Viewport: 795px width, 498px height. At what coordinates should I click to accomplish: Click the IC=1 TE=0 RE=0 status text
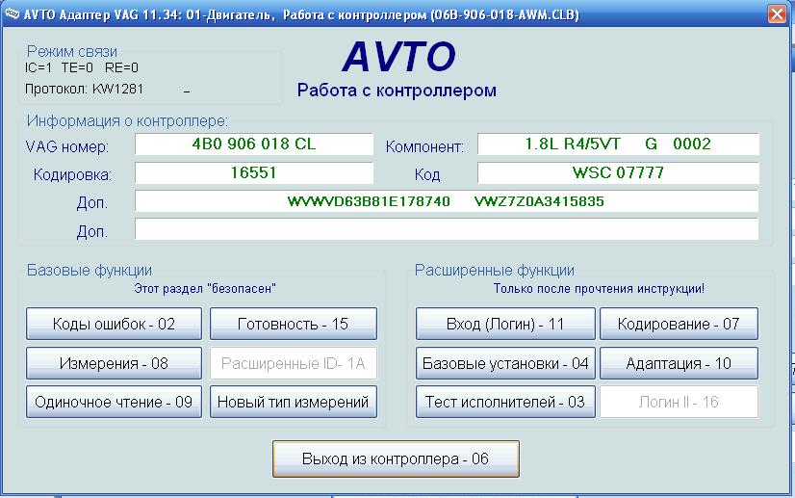[82, 67]
